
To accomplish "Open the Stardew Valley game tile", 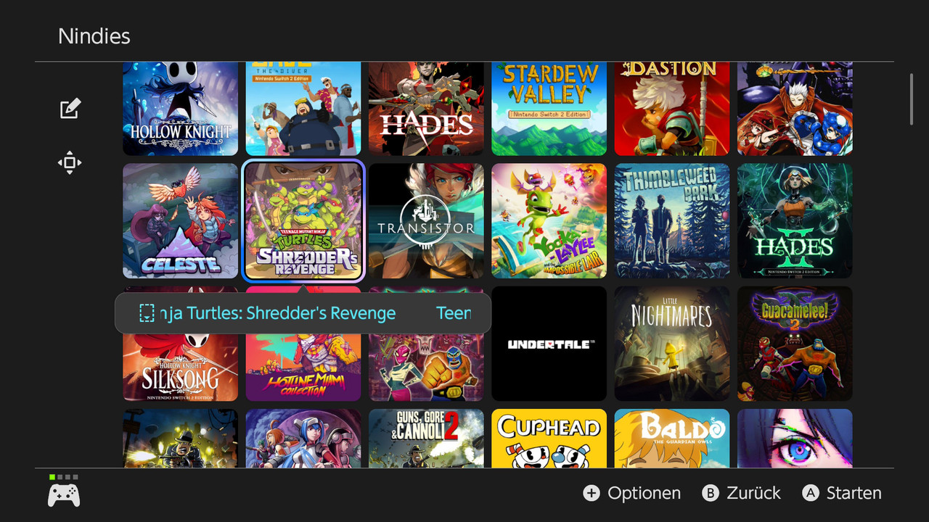I will [x=549, y=109].
